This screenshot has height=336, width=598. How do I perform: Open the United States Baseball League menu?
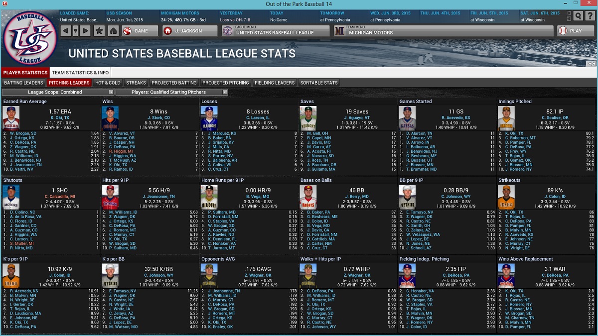click(x=277, y=31)
